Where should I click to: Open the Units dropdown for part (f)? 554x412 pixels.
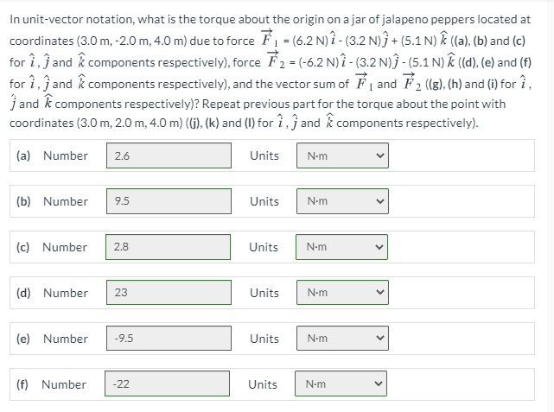[341, 383]
